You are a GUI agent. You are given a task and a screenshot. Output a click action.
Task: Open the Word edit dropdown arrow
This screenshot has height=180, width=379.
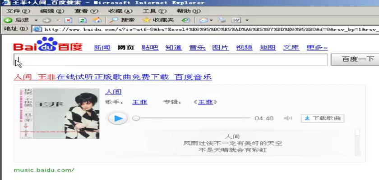point(247,20)
